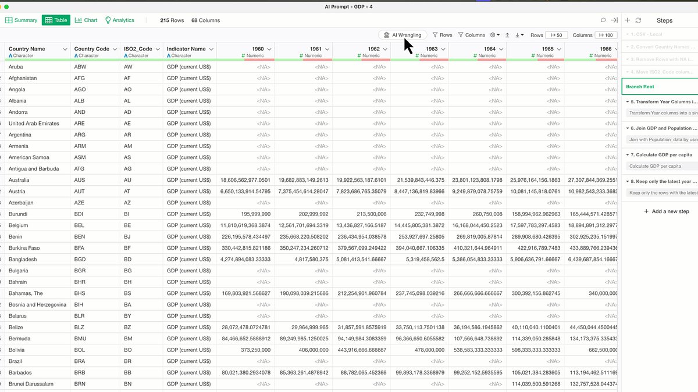The width and height of the screenshot is (698, 392).
Task: Click the BMU country code cell
Action: point(95,339)
